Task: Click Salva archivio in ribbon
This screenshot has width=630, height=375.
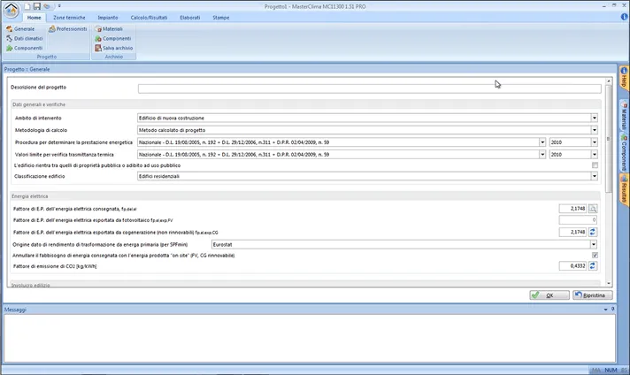Action: point(113,48)
